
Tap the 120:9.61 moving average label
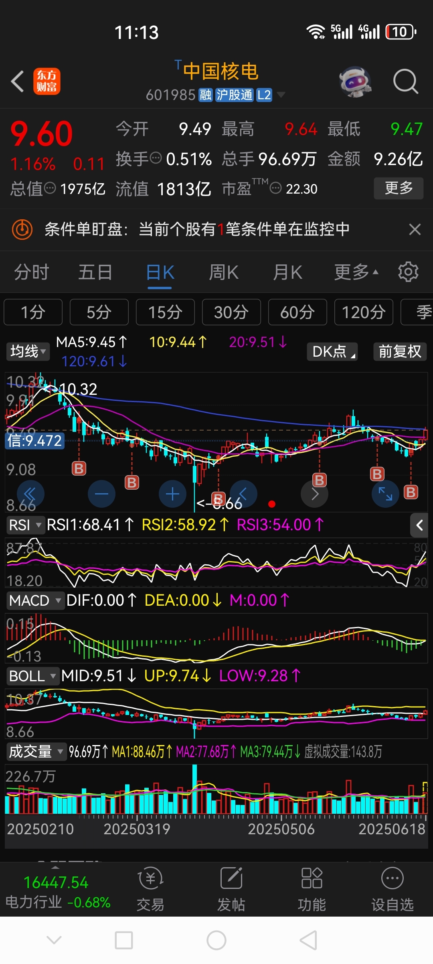(94, 361)
